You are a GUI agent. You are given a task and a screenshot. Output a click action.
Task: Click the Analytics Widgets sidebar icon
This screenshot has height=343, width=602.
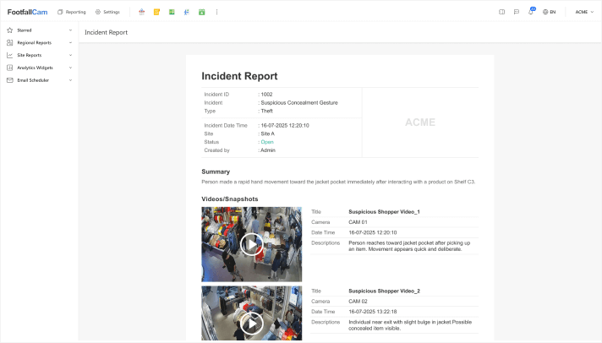[10, 68]
